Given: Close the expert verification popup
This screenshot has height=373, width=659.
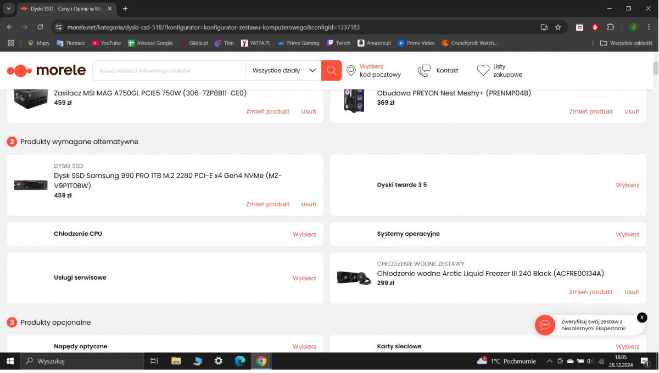Looking at the screenshot, I should pyautogui.click(x=642, y=318).
